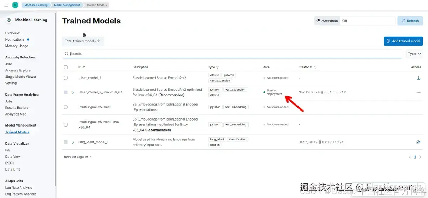Image resolution: width=428 pixels, height=198 pixels.
Task: Open the hamburger navigation menu
Action: click(6, 5)
